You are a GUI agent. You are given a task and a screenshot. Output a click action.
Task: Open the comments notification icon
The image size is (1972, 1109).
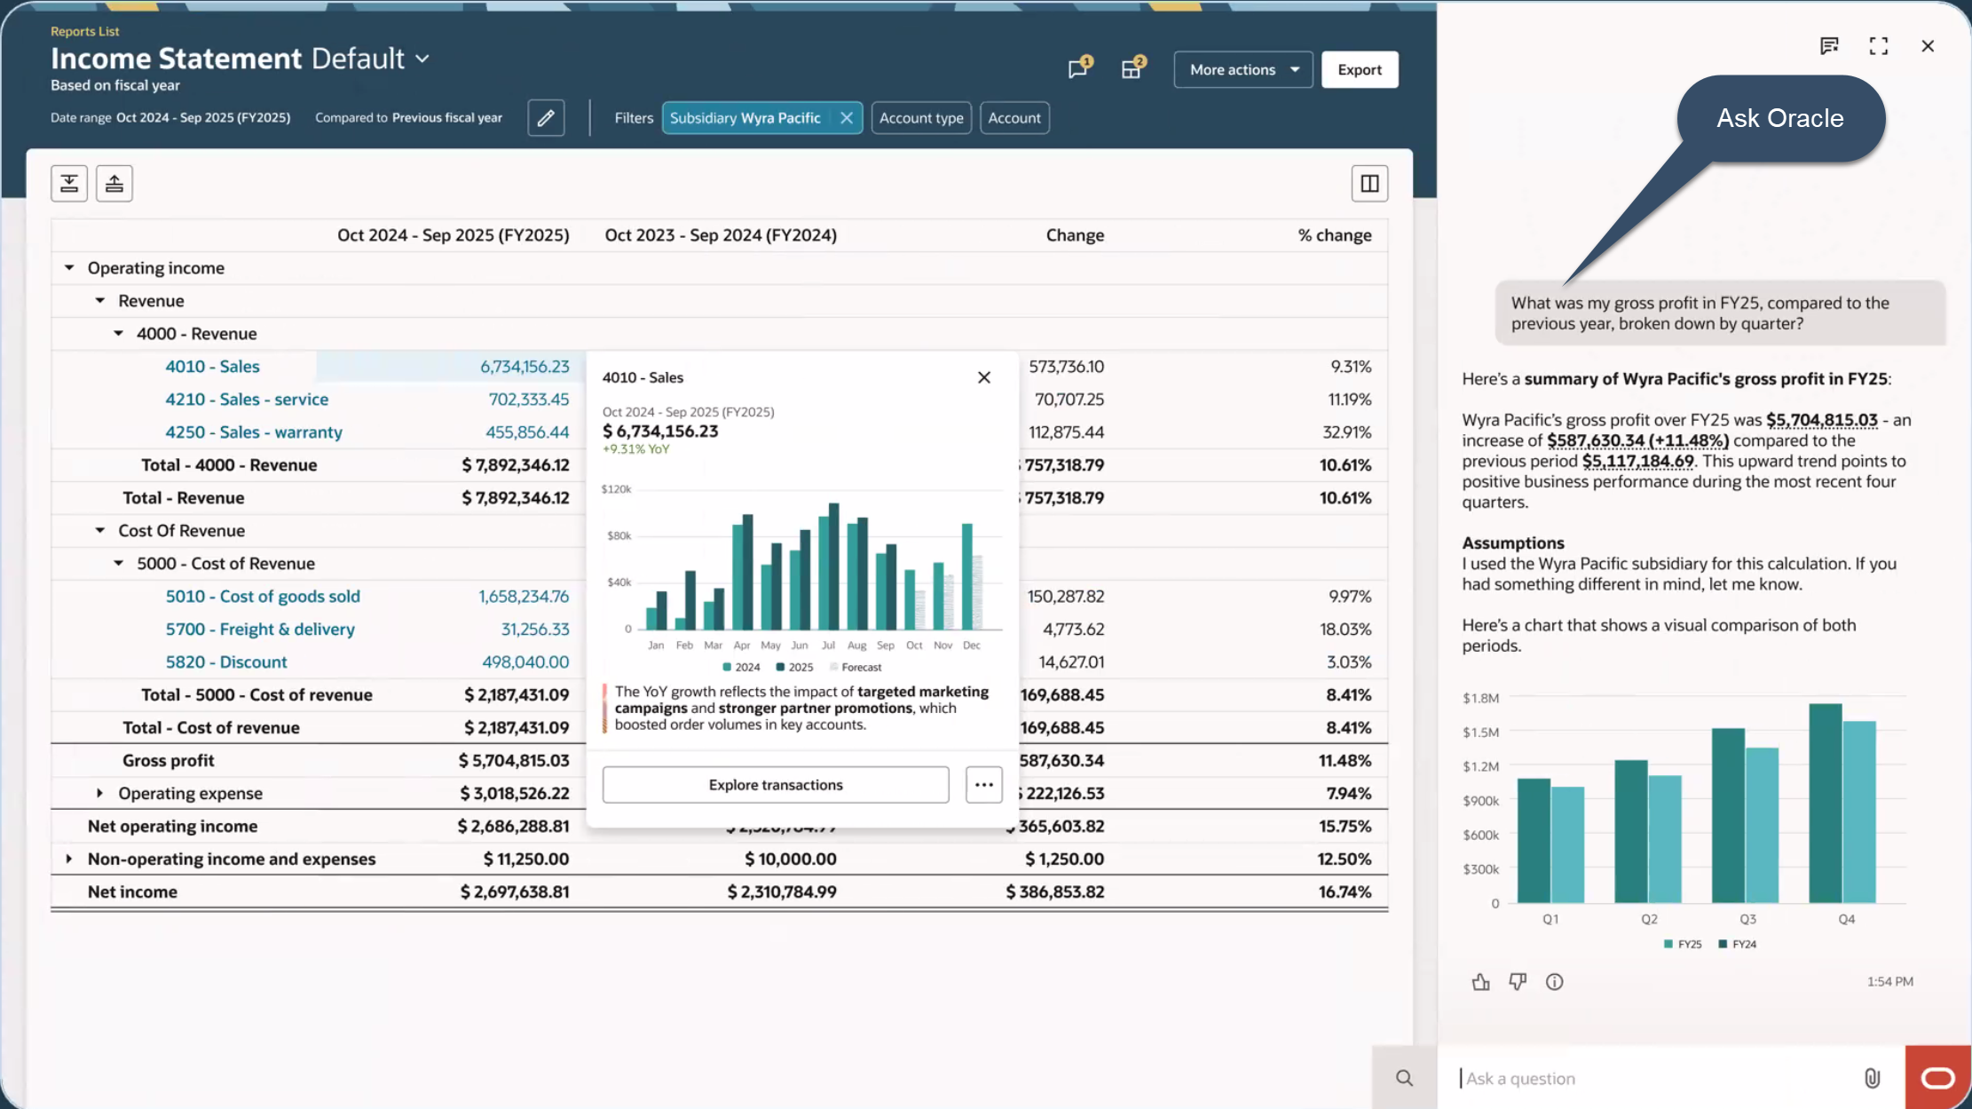[x=1078, y=69]
